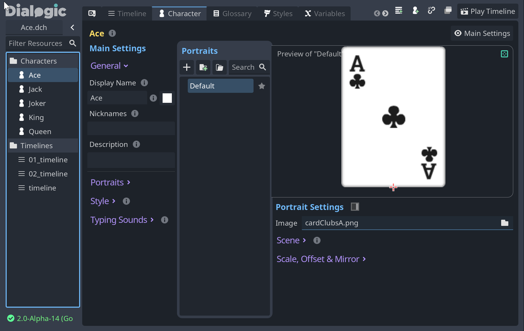Focus the Description text area

pyautogui.click(x=131, y=160)
